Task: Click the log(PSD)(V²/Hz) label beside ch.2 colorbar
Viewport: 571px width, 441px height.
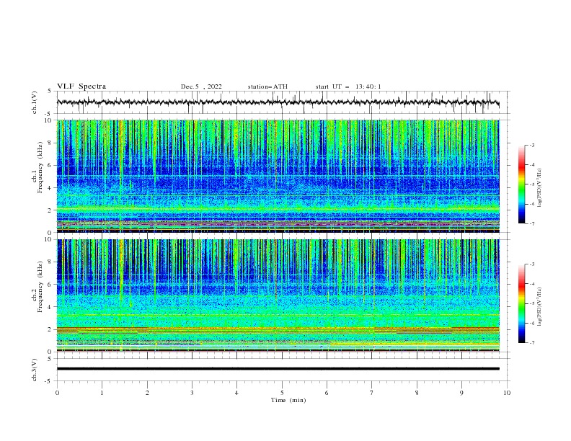Action: point(540,307)
